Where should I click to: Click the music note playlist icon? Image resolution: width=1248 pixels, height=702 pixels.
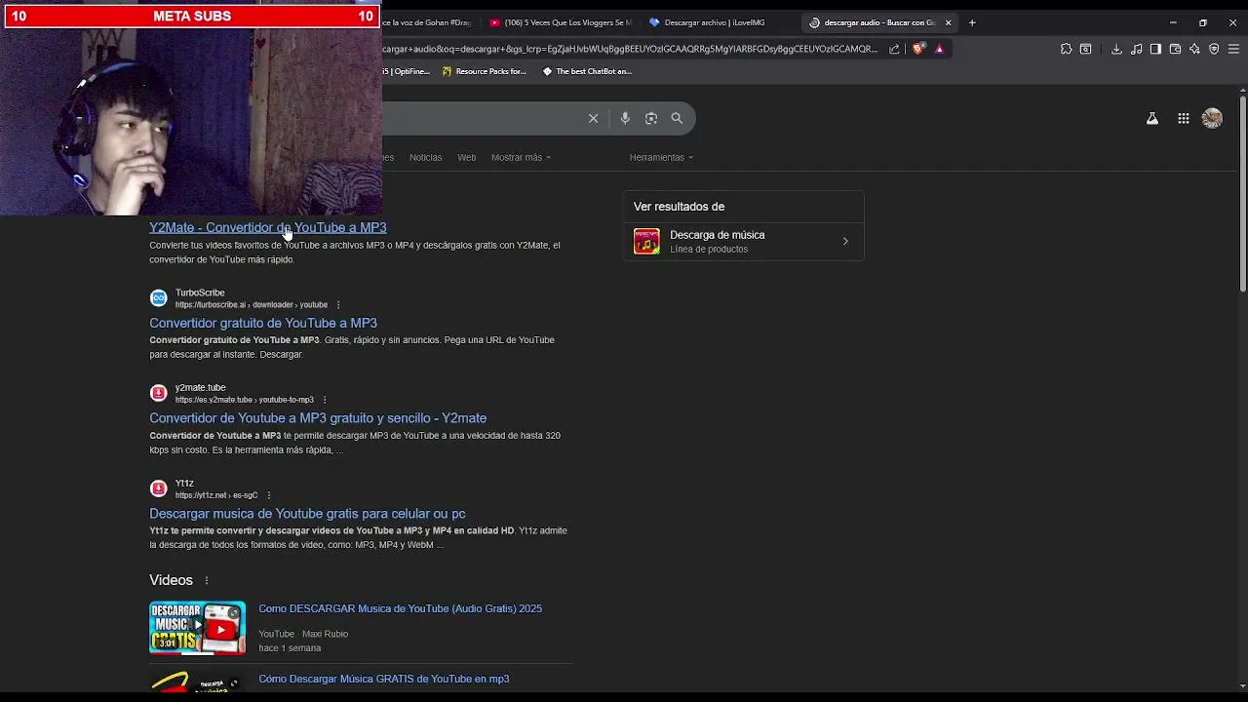tap(1136, 49)
